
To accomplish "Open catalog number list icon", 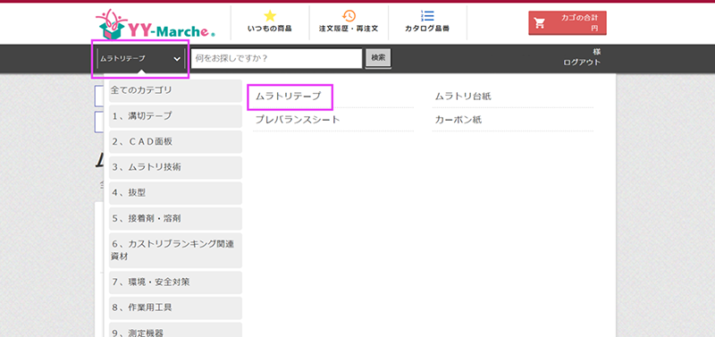I will (x=427, y=16).
